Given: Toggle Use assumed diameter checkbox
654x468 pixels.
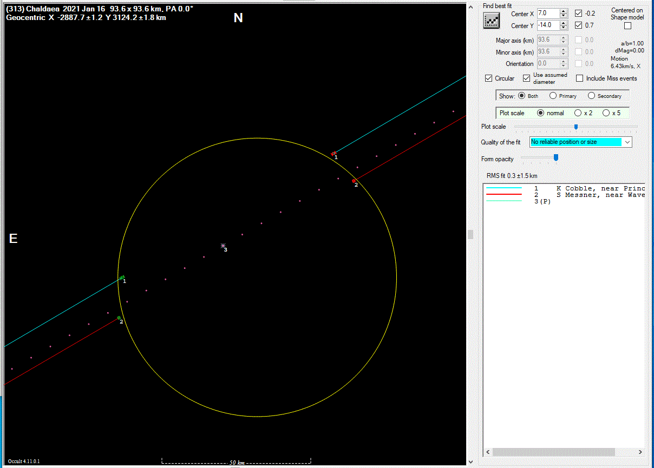Looking at the screenshot, I should point(526,78).
